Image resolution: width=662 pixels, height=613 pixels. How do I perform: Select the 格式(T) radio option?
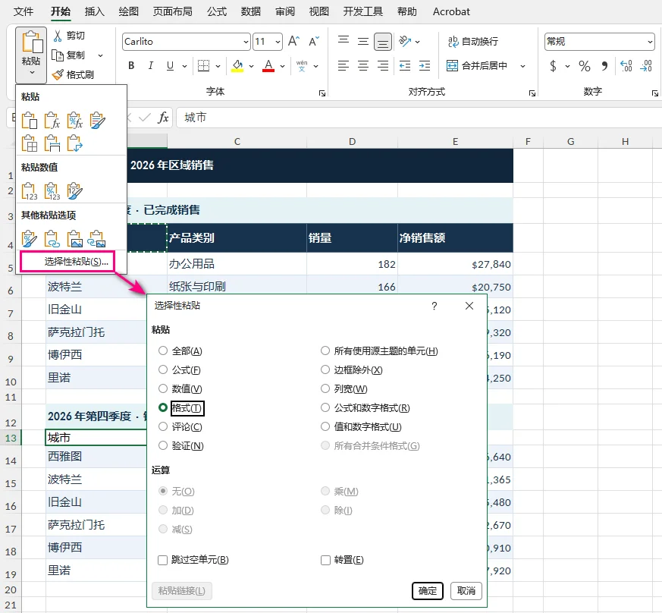click(x=163, y=407)
